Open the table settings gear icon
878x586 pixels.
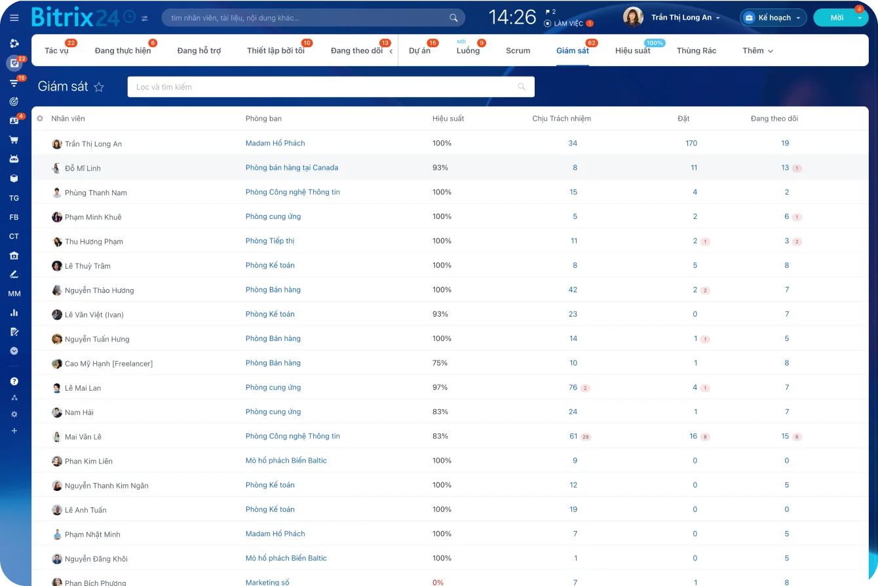pyautogui.click(x=40, y=119)
